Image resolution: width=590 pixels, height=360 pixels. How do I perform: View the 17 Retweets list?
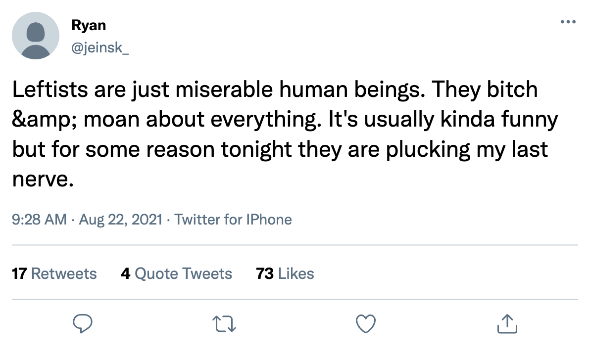coord(54,273)
